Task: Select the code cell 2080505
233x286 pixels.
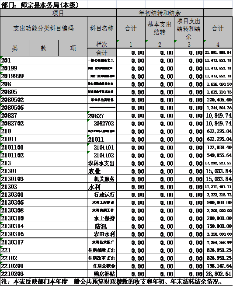Action: tap(44, 108)
